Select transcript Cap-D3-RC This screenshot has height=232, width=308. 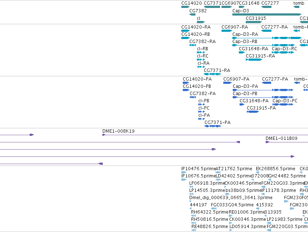pyautogui.click(x=283, y=52)
